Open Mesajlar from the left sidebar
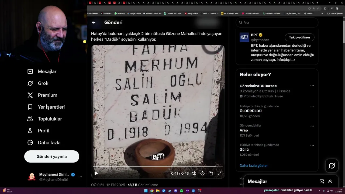 point(42,71)
